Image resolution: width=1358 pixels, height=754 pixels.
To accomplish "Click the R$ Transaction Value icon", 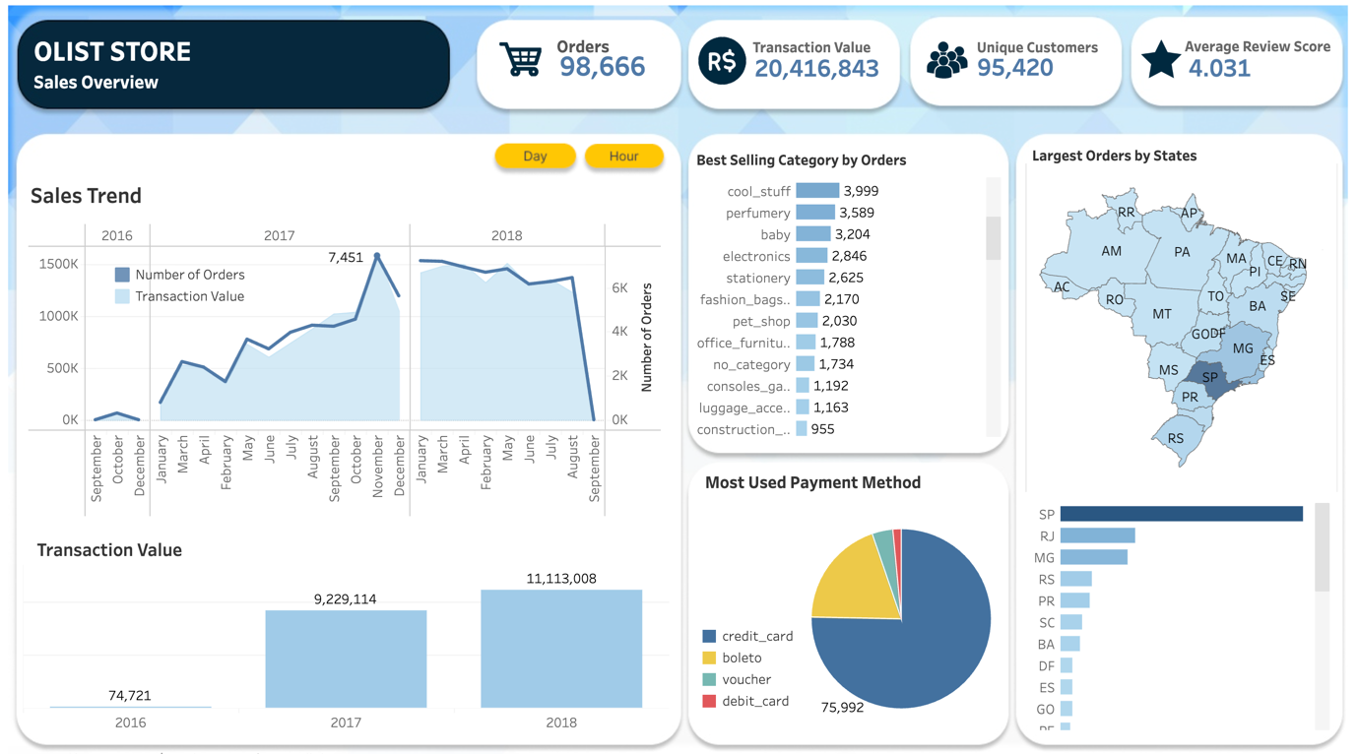I will [722, 61].
